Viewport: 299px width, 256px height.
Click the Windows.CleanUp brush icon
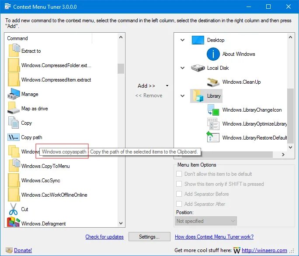click(x=213, y=82)
